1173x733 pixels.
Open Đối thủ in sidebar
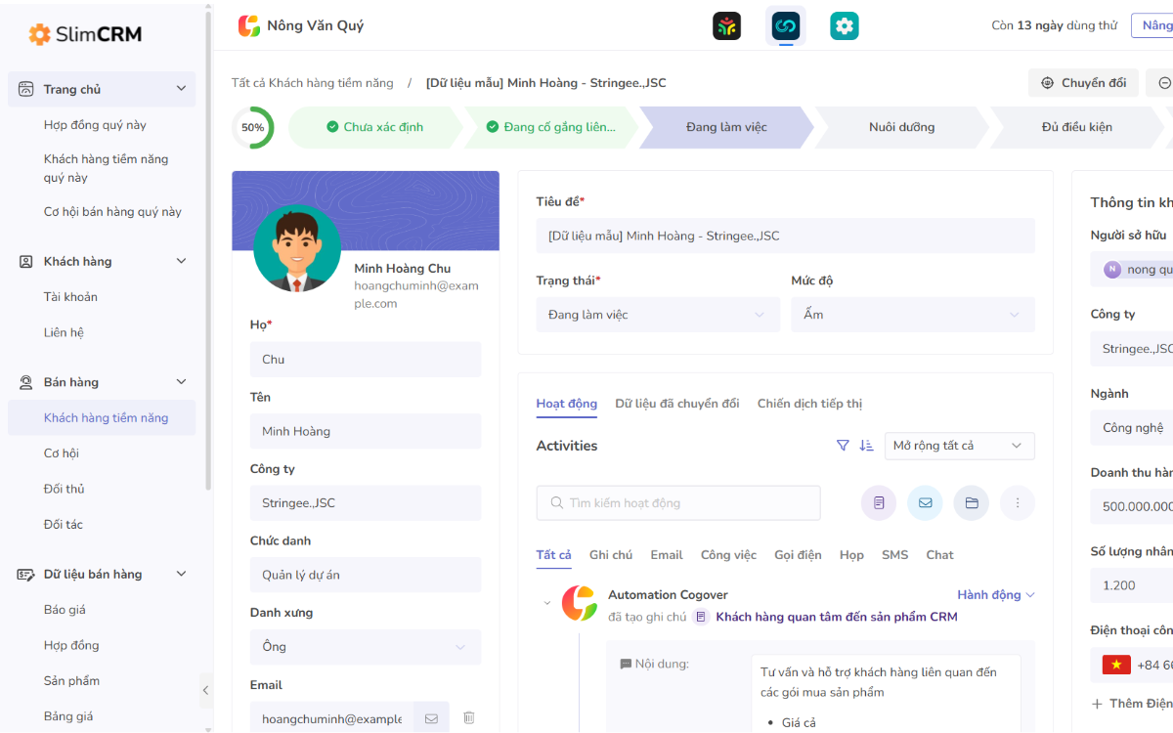pyautogui.click(x=64, y=489)
